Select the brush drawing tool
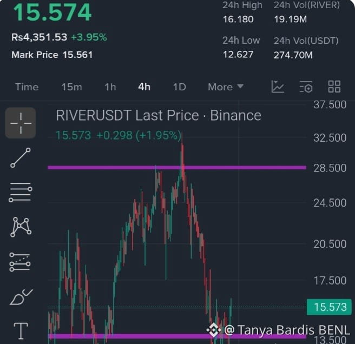The height and width of the screenshot is (344, 355). point(21,297)
